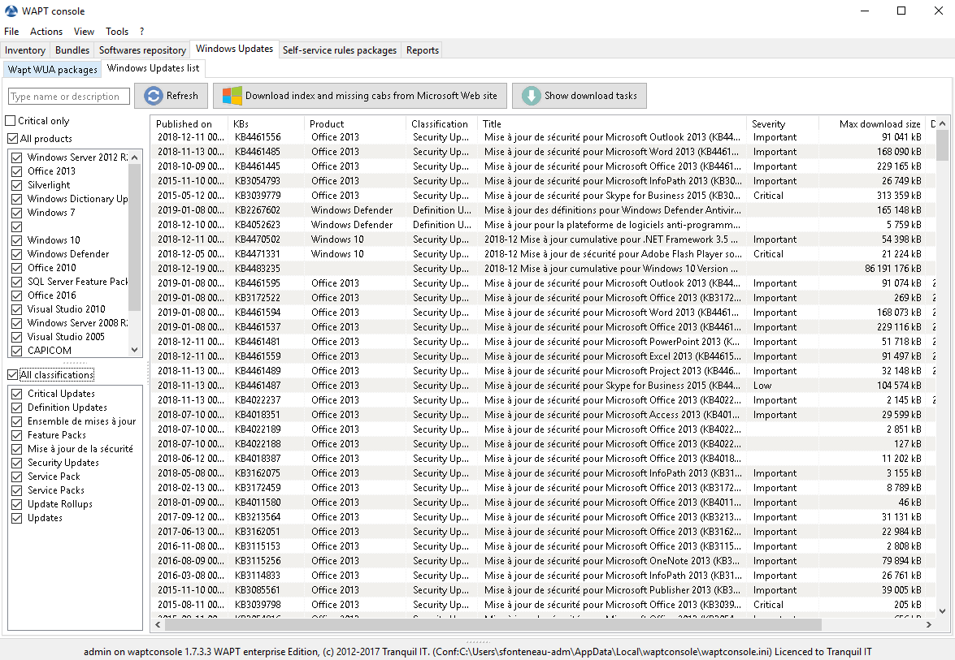Viewport: 955px width, 660px height.
Task: Sort by the Product column header
Action: pos(356,123)
